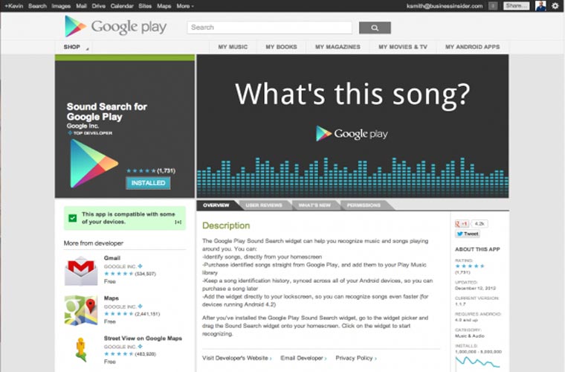Go to My Android Apps

[x=472, y=47]
